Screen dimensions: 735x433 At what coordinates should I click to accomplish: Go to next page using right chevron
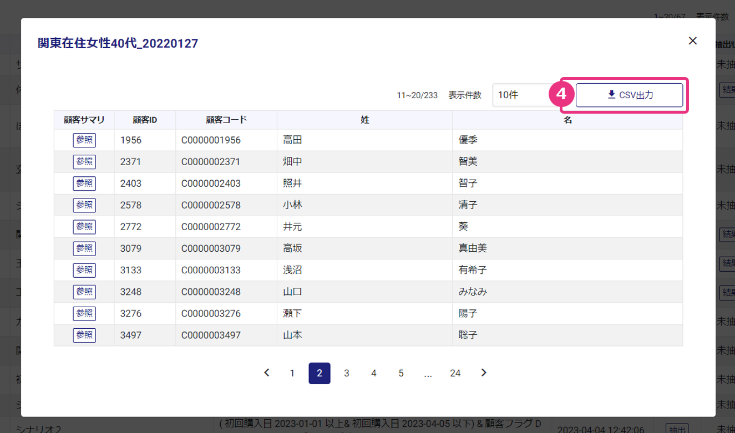click(x=484, y=373)
